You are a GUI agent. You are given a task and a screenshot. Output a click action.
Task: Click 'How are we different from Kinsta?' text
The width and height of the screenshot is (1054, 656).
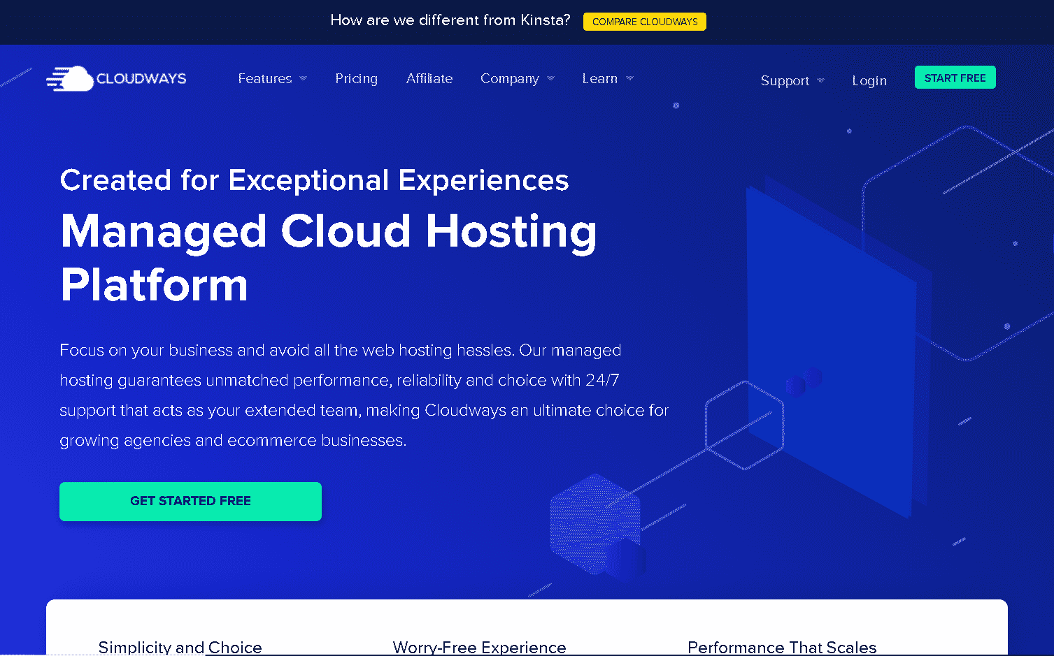tap(450, 20)
